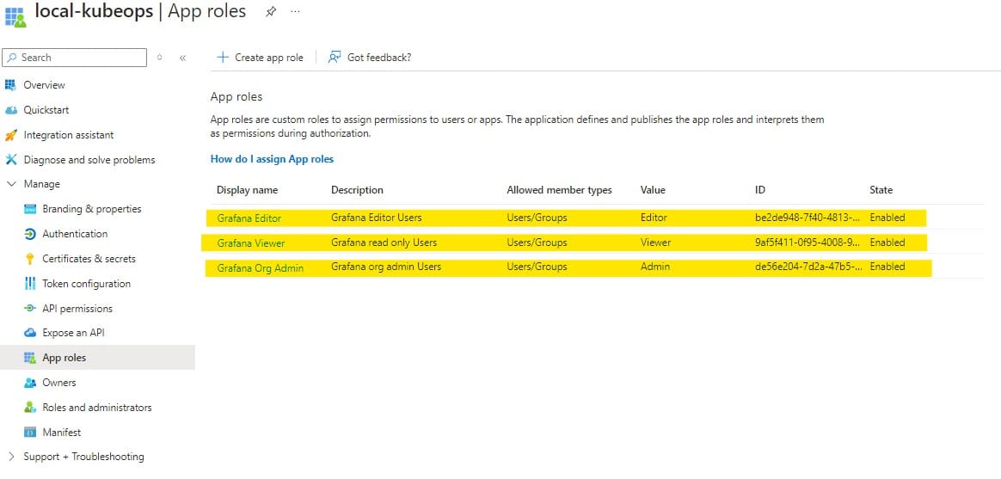
Task: Click the ID column header
Action: [x=759, y=190]
